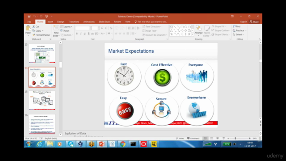Click the Save icon in title bar
286x161 pixels.
29,16
